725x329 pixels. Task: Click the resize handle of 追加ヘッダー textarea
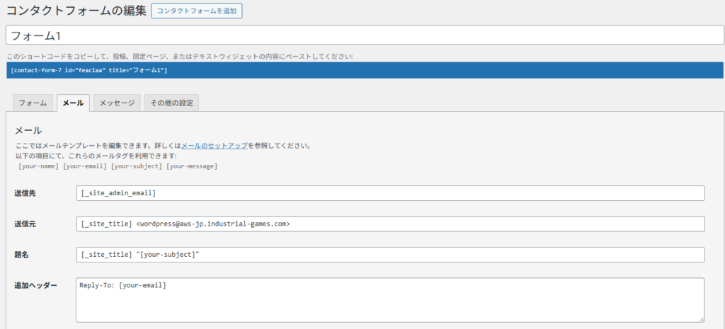700,318
